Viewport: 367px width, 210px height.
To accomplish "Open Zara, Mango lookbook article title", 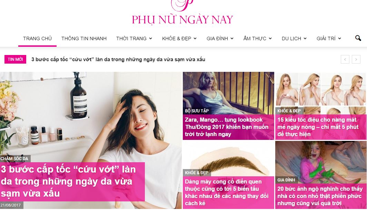I will [x=227, y=127].
